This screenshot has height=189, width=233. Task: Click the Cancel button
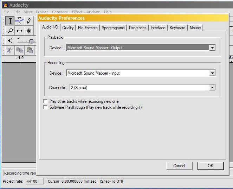[179, 166]
